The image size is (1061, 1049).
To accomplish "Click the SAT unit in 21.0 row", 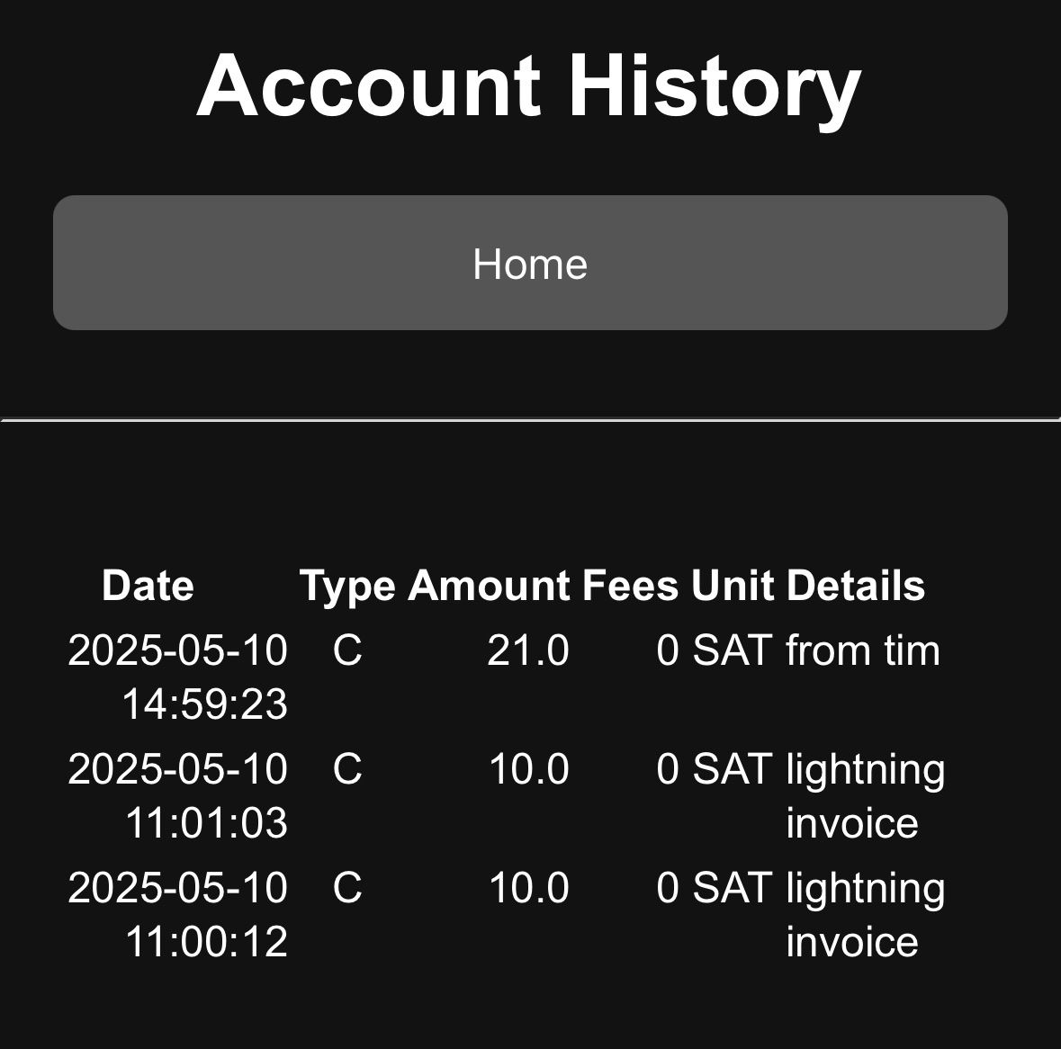I will (x=733, y=650).
